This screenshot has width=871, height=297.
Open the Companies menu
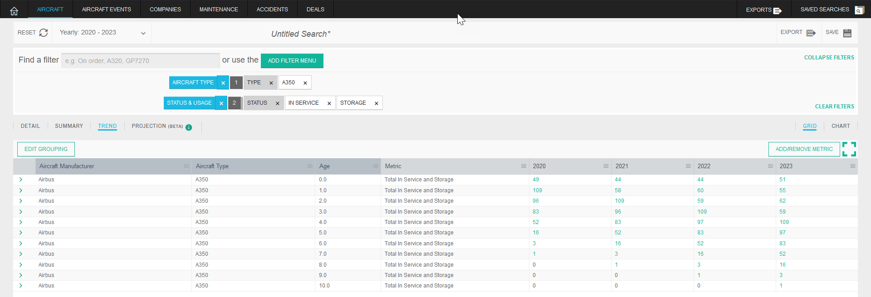click(165, 9)
